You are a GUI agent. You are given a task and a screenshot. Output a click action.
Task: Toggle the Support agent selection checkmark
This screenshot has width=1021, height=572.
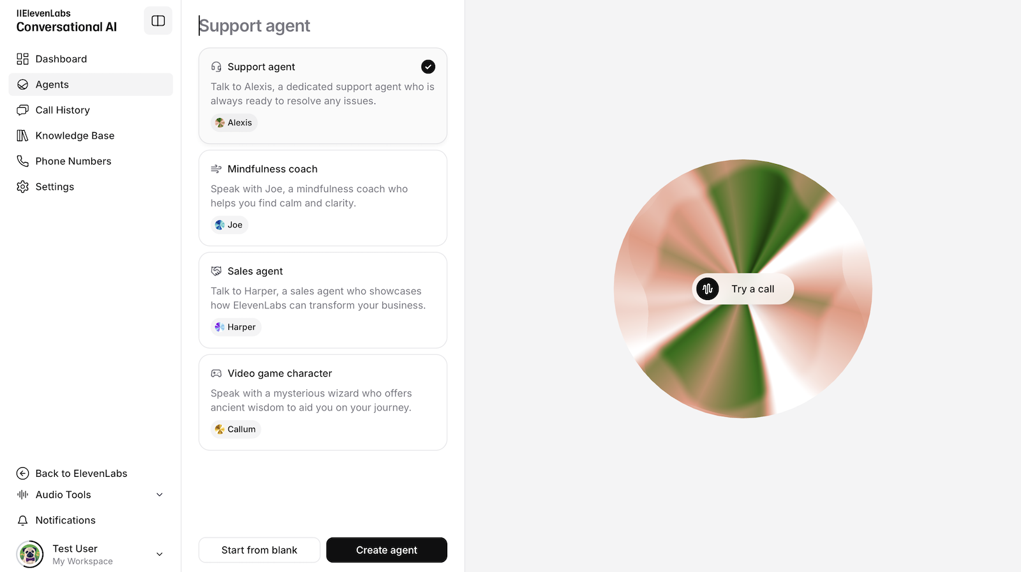428,66
